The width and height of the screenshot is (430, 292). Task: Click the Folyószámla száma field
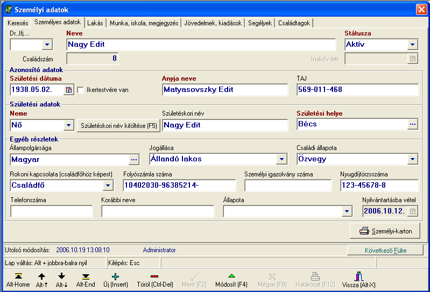click(179, 186)
